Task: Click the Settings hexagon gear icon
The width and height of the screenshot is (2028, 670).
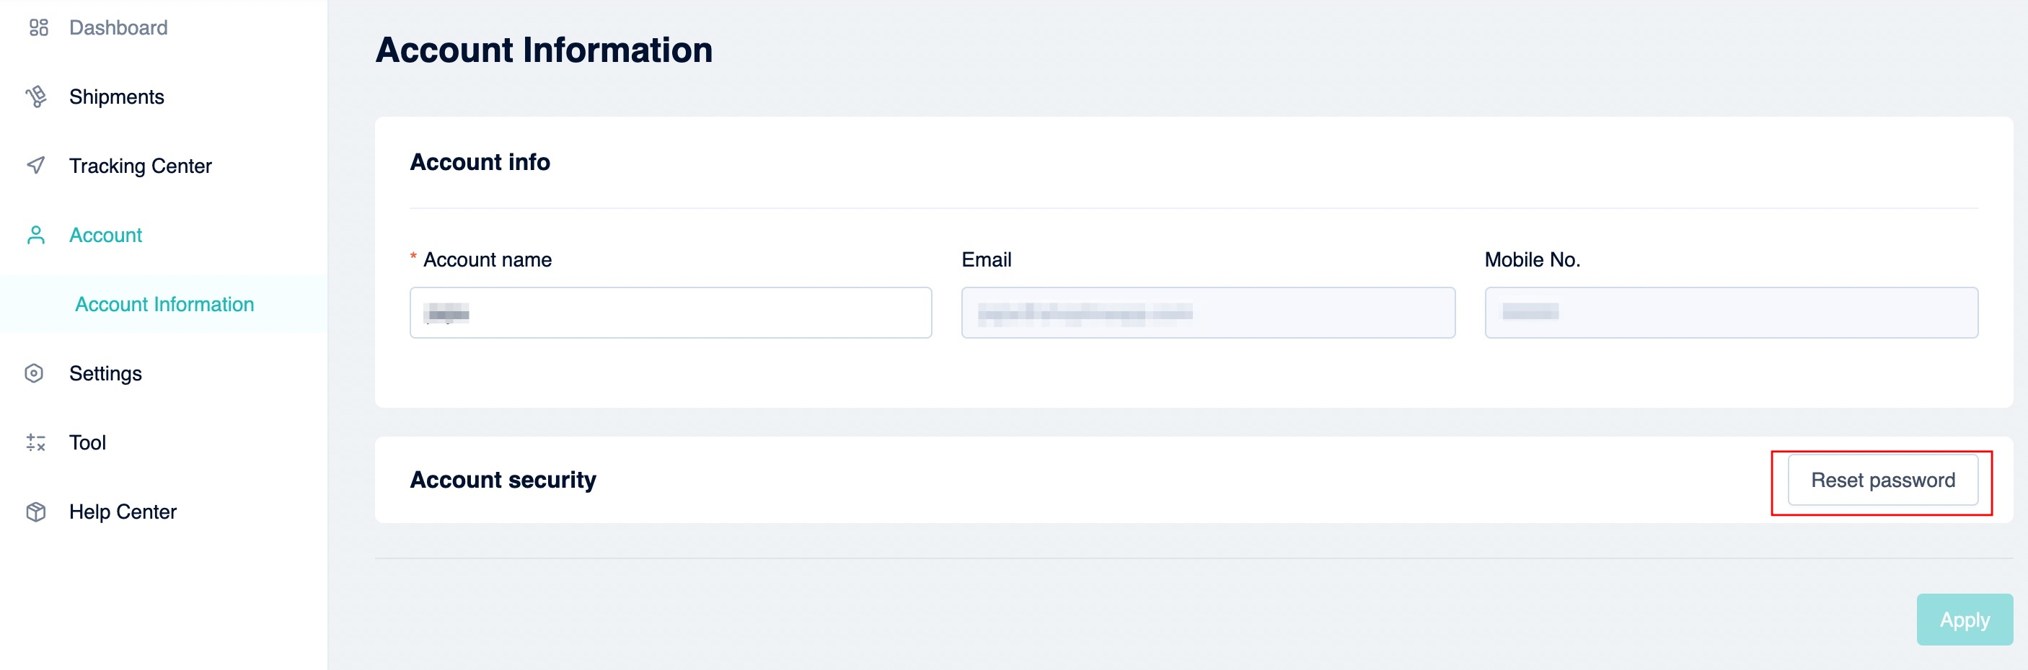Action: [x=34, y=373]
